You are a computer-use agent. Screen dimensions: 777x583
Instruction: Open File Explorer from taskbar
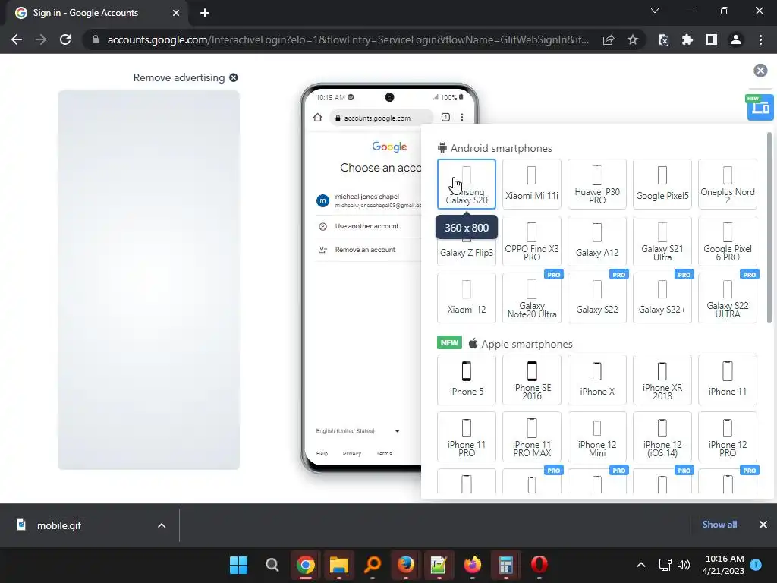pyautogui.click(x=339, y=565)
